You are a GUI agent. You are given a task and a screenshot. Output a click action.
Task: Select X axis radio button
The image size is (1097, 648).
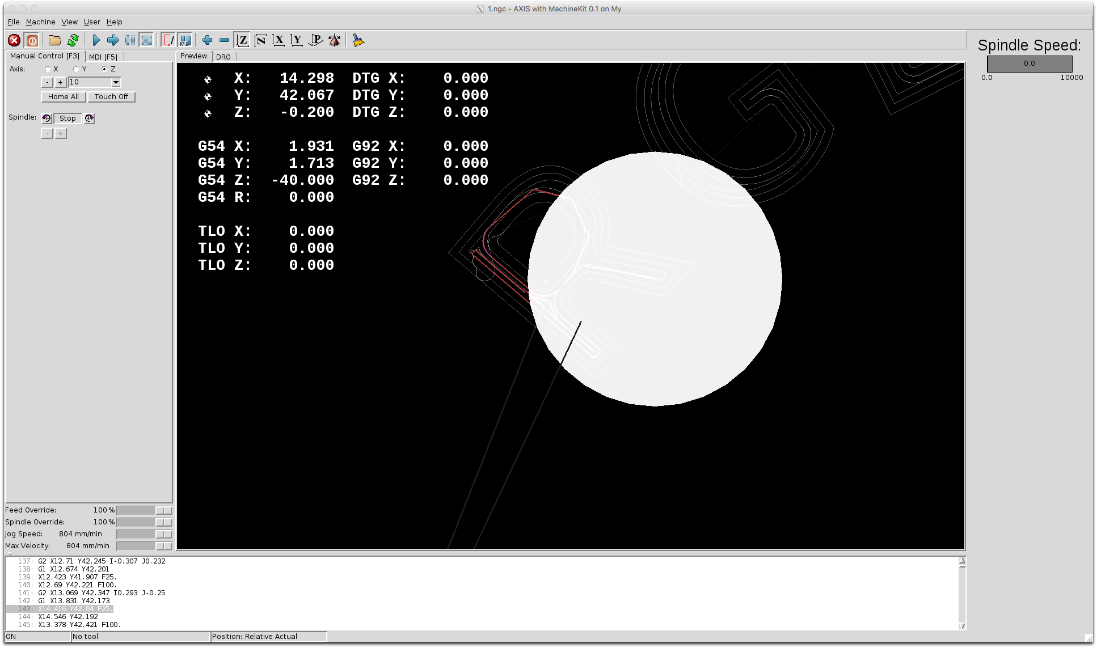[48, 69]
